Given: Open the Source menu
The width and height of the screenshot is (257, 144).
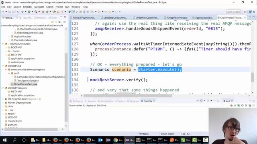Looking at the screenshot, I should coord(17,7).
